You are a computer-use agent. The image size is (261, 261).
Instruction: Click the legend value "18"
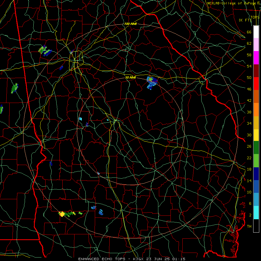coord(249,169)
